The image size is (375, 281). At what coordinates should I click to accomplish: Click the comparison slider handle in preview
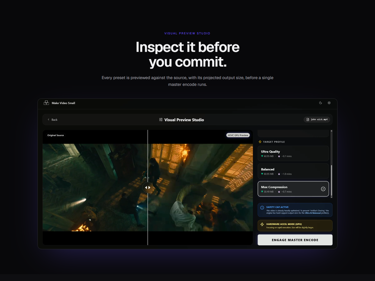148,187
